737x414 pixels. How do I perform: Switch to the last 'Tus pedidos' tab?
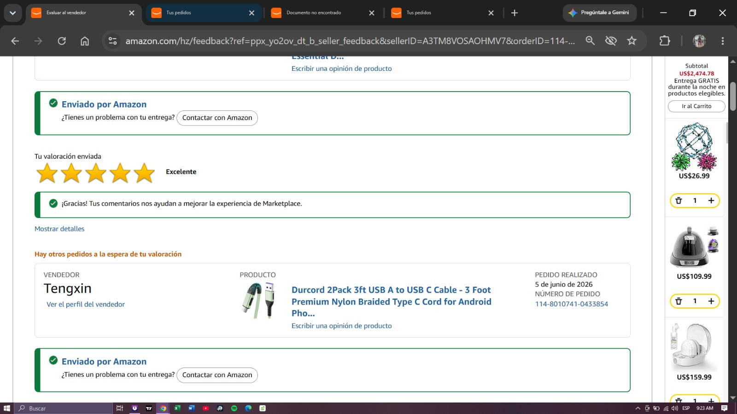(444, 13)
